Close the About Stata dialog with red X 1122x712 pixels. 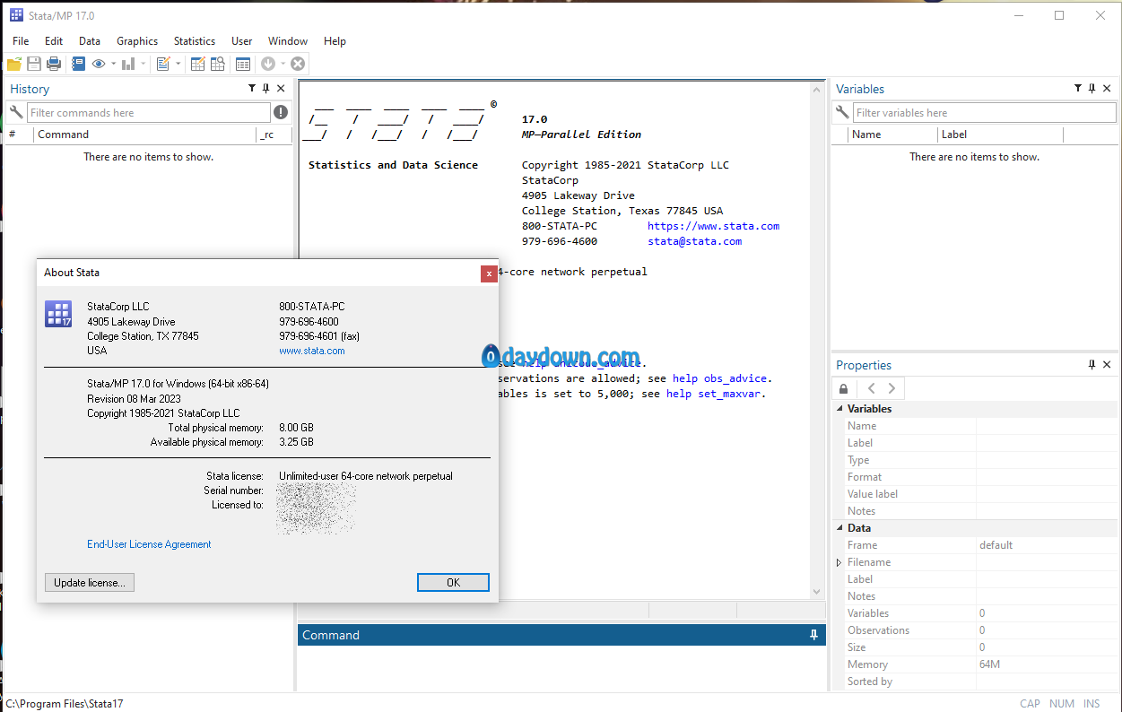click(489, 273)
